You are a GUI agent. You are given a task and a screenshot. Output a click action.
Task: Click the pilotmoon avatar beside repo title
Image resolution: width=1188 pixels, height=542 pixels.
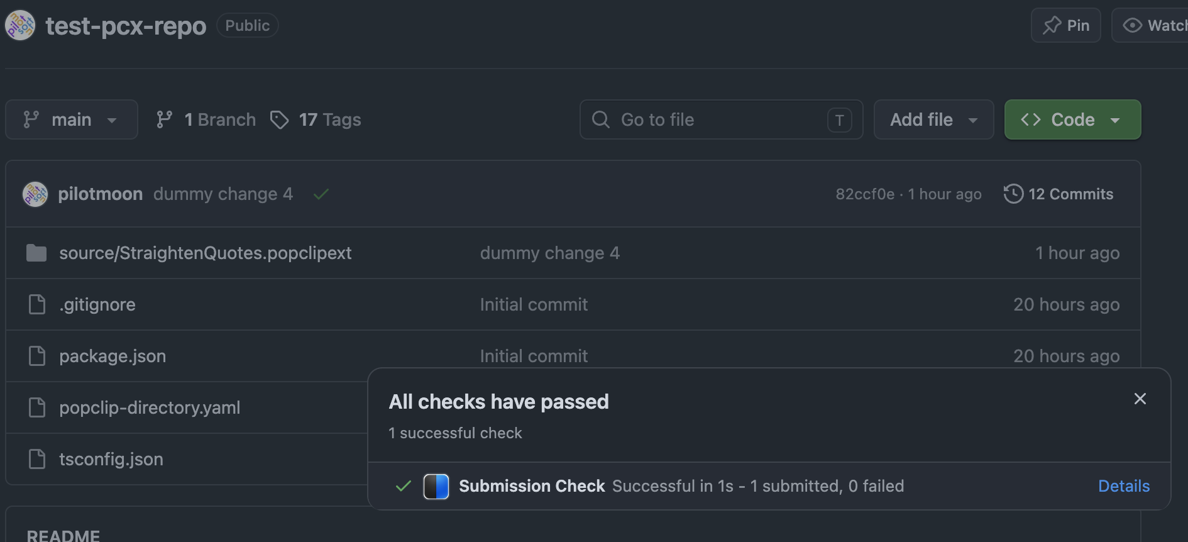pos(20,25)
